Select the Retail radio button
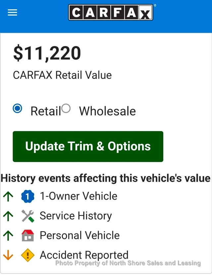The height and width of the screenshot is (275, 212). coord(17,109)
